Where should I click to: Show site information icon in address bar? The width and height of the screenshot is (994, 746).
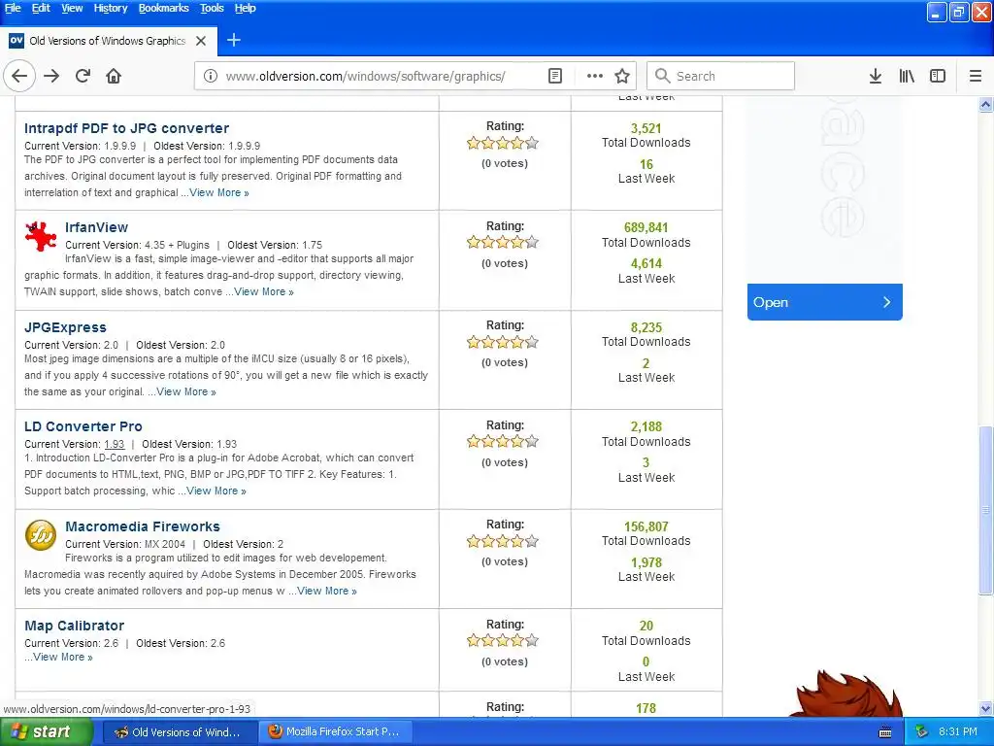pos(211,76)
